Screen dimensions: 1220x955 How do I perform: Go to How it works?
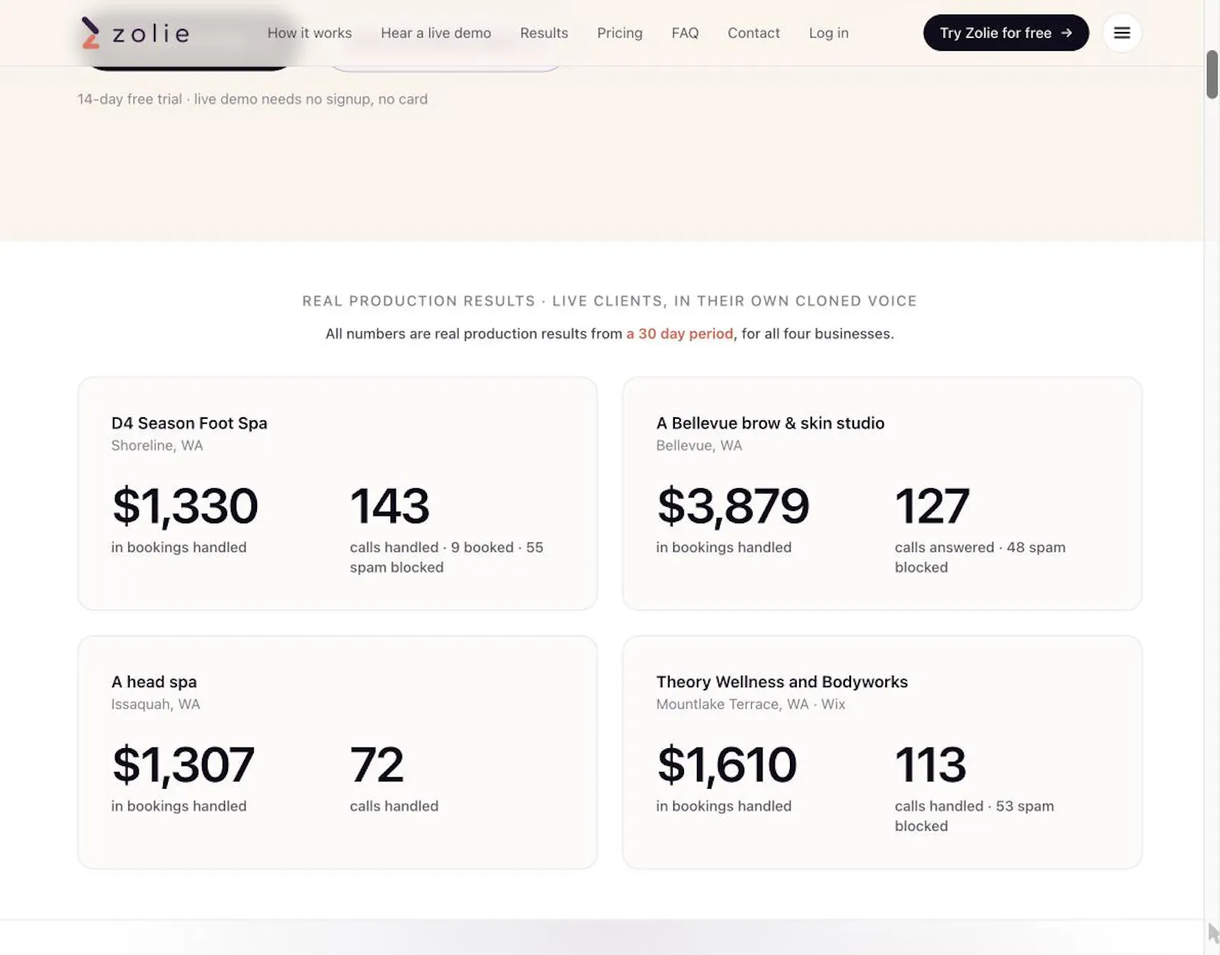tap(310, 33)
